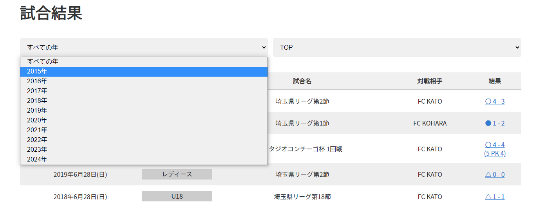Choose 2016年 in the year dropdown
The width and height of the screenshot is (546, 210).
point(144,81)
